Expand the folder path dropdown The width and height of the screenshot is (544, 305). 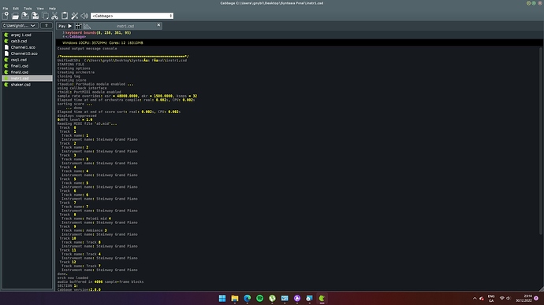pos(20,26)
